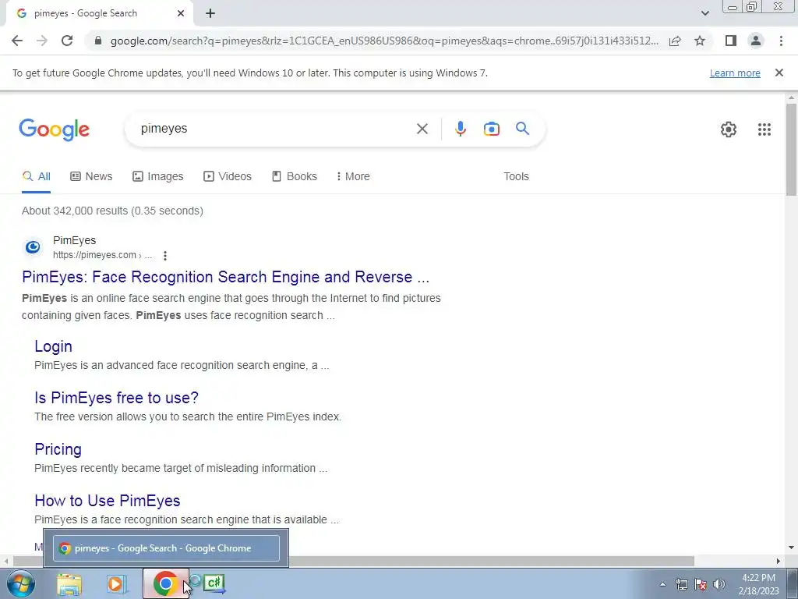This screenshot has width=798, height=599.
Task: Show hidden system tray icons
Action: (662, 584)
